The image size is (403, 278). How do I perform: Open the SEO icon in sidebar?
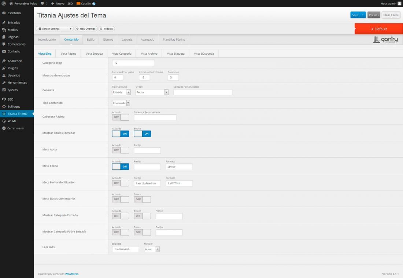click(4, 99)
